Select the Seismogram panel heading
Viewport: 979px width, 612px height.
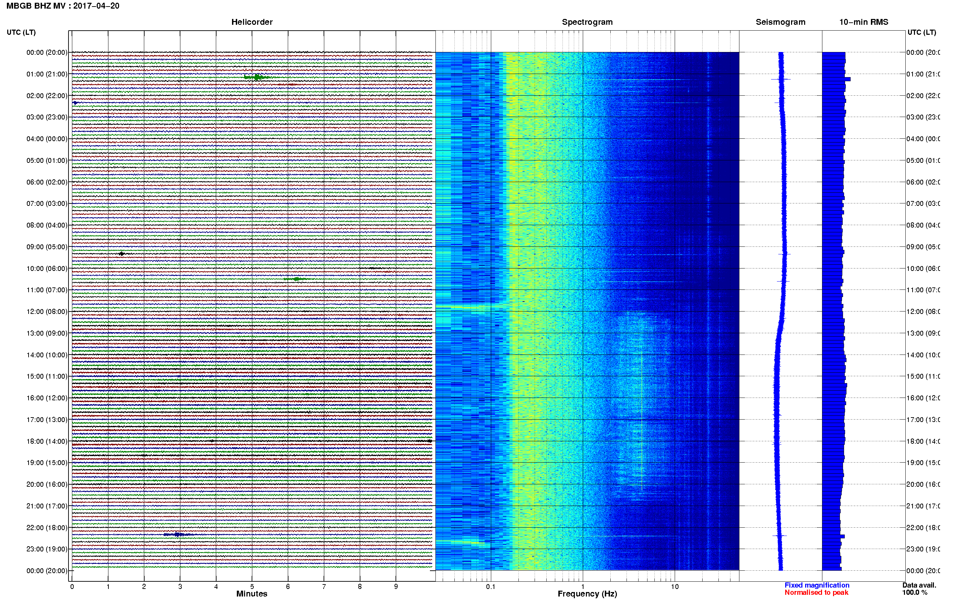[x=780, y=22]
